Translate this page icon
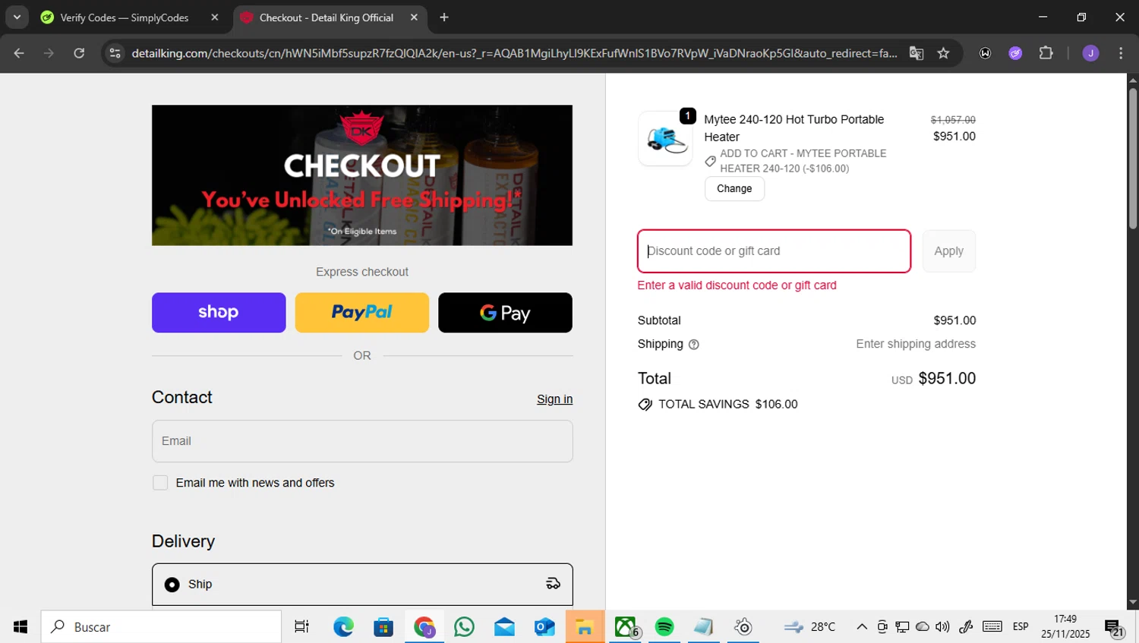 point(917,53)
